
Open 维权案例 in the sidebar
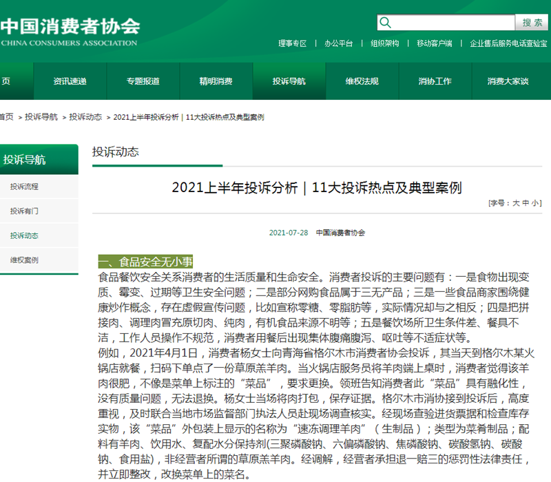coord(24,260)
